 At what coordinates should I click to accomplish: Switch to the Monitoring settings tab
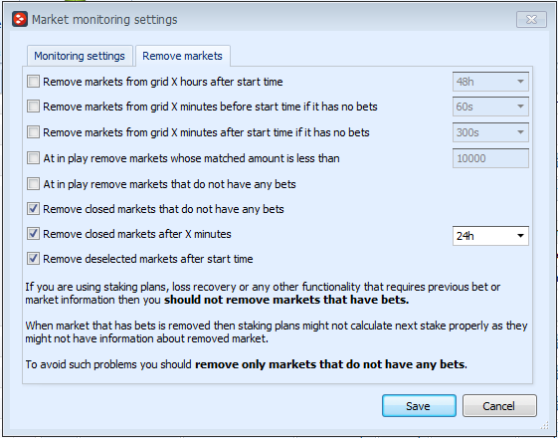click(80, 56)
